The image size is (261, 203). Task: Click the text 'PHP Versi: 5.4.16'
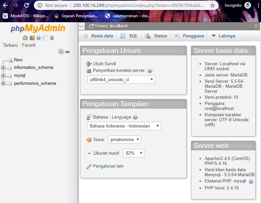pyautogui.click(x=222, y=188)
